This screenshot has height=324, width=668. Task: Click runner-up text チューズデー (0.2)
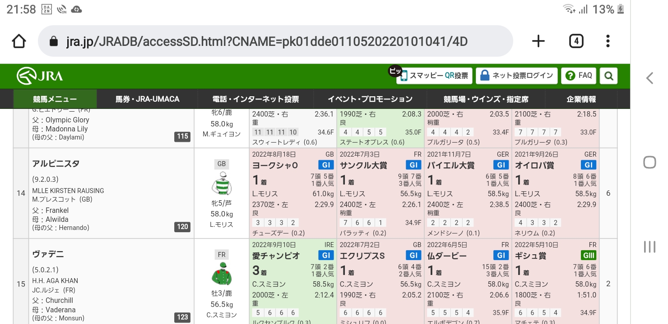pyautogui.click(x=278, y=233)
